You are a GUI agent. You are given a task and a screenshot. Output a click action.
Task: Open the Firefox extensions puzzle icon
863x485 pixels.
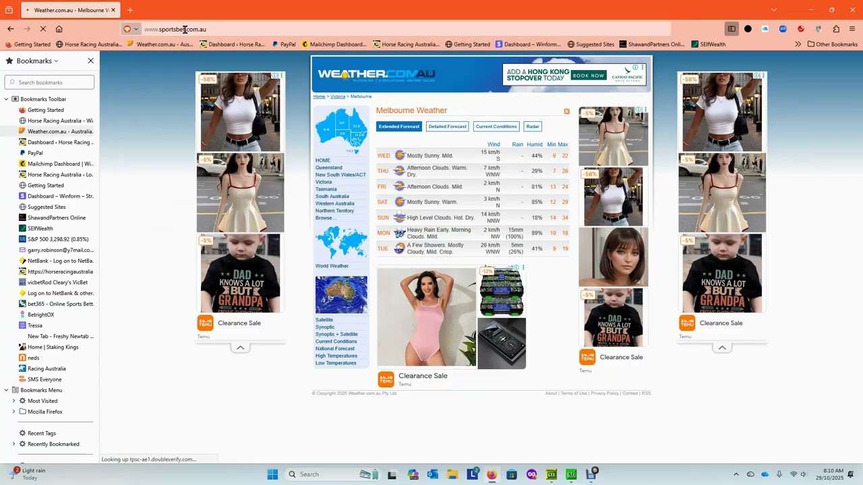pyautogui.click(x=836, y=29)
